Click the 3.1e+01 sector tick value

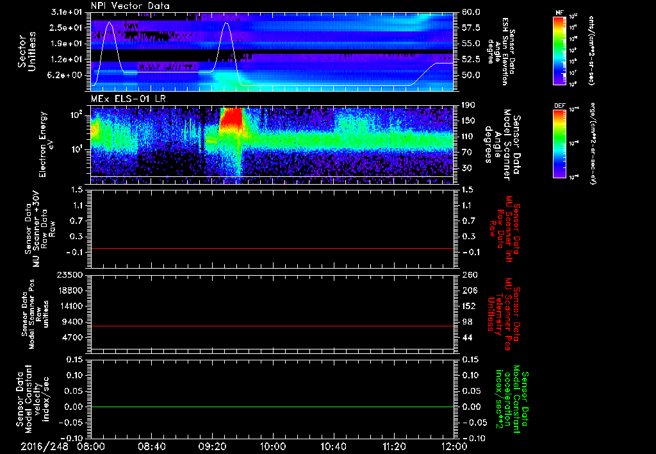tap(67, 12)
